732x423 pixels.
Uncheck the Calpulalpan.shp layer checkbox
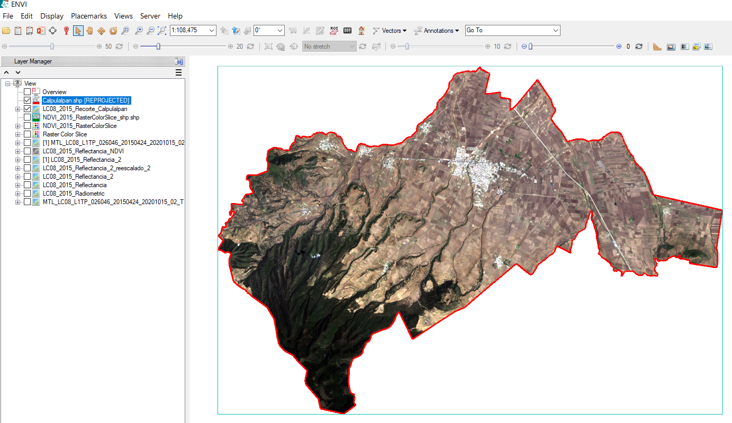click(x=28, y=100)
